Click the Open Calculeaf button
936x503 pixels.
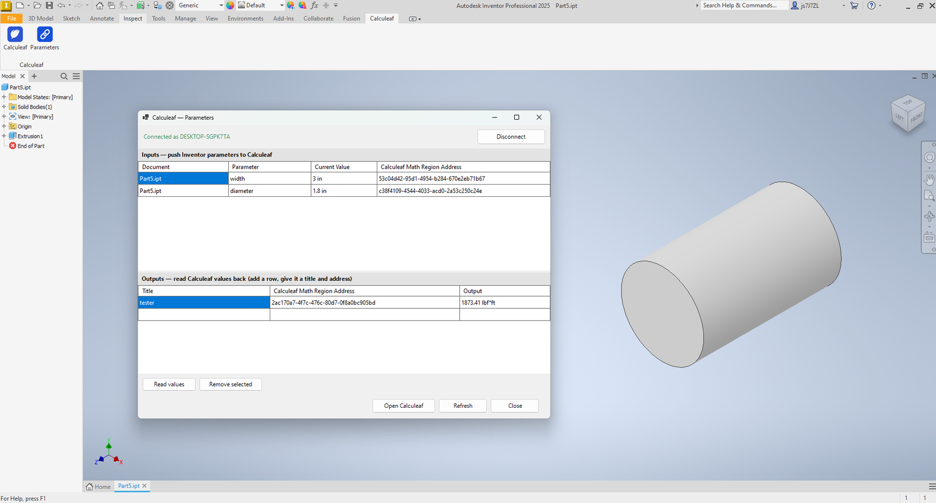click(404, 405)
